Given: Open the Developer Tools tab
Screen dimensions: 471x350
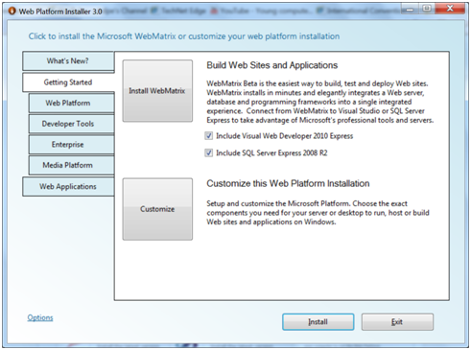Looking at the screenshot, I should [71, 124].
